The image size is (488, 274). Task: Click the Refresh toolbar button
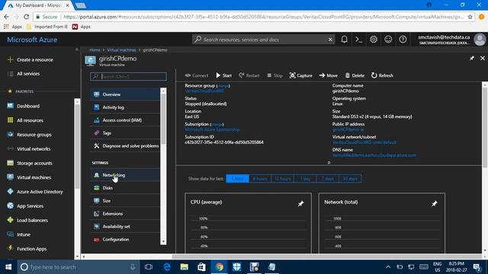tap(382, 75)
